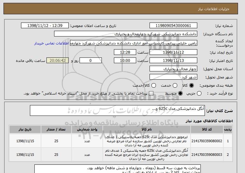Choose جزیی purchase process option
The image size is (245, 173).
[199, 94]
